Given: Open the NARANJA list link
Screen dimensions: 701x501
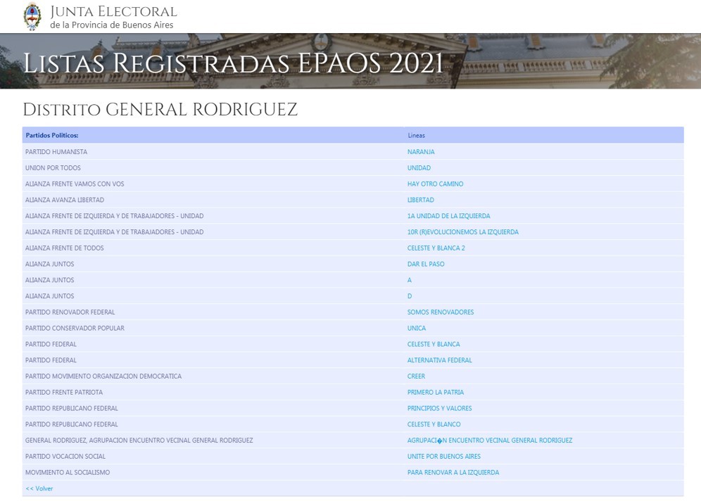Looking at the screenshot, I should tap(421, 152).
